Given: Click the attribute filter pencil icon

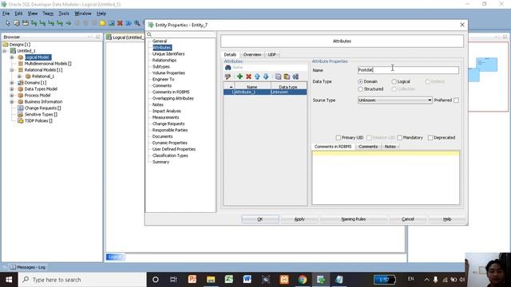Looking at the screenshot, I should 228,77.
